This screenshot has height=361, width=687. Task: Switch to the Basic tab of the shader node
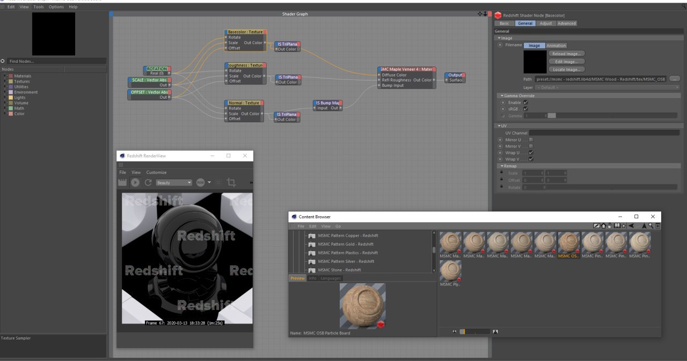(x=505, y=24)
